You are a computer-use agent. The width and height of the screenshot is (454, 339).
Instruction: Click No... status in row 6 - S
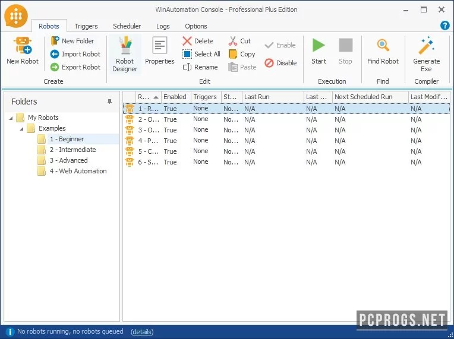coord(231,162)
